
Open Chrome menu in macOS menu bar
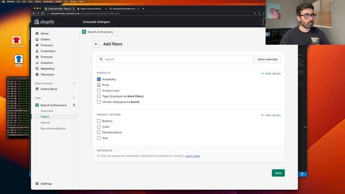10,2
